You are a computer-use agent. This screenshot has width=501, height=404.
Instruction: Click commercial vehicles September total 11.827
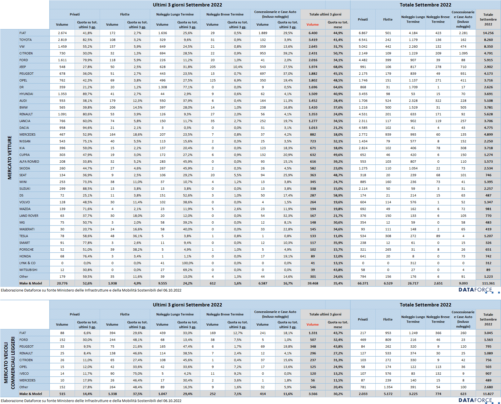tap(488, 394)
